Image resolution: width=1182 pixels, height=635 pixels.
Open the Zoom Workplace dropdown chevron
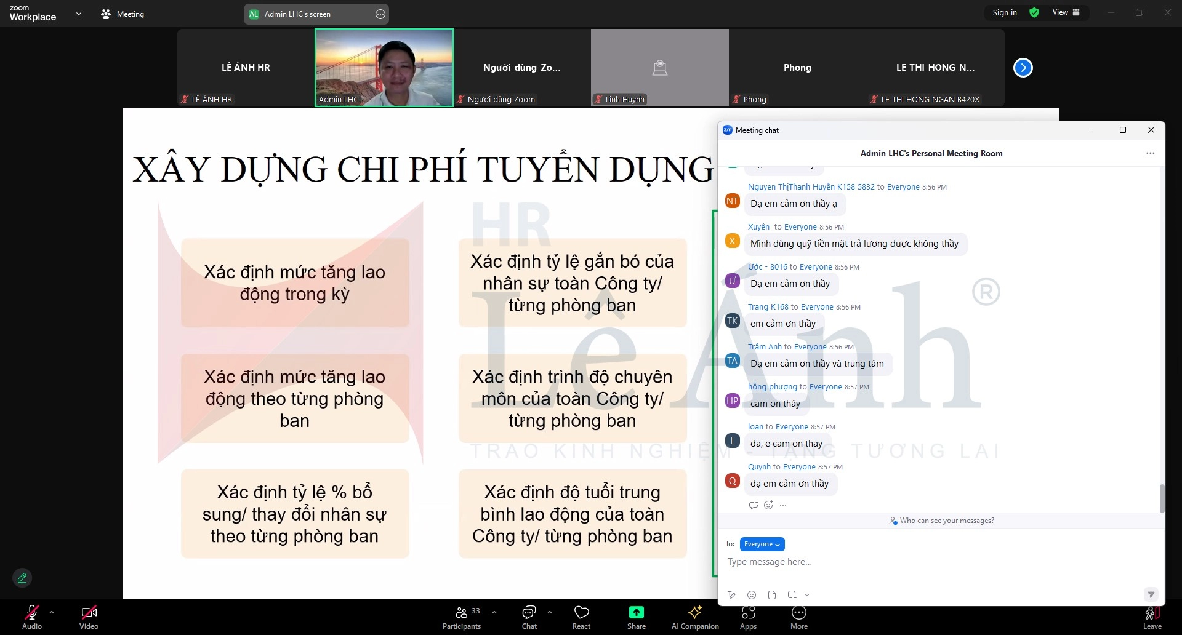pyautogui.click(x=79, y=14)
